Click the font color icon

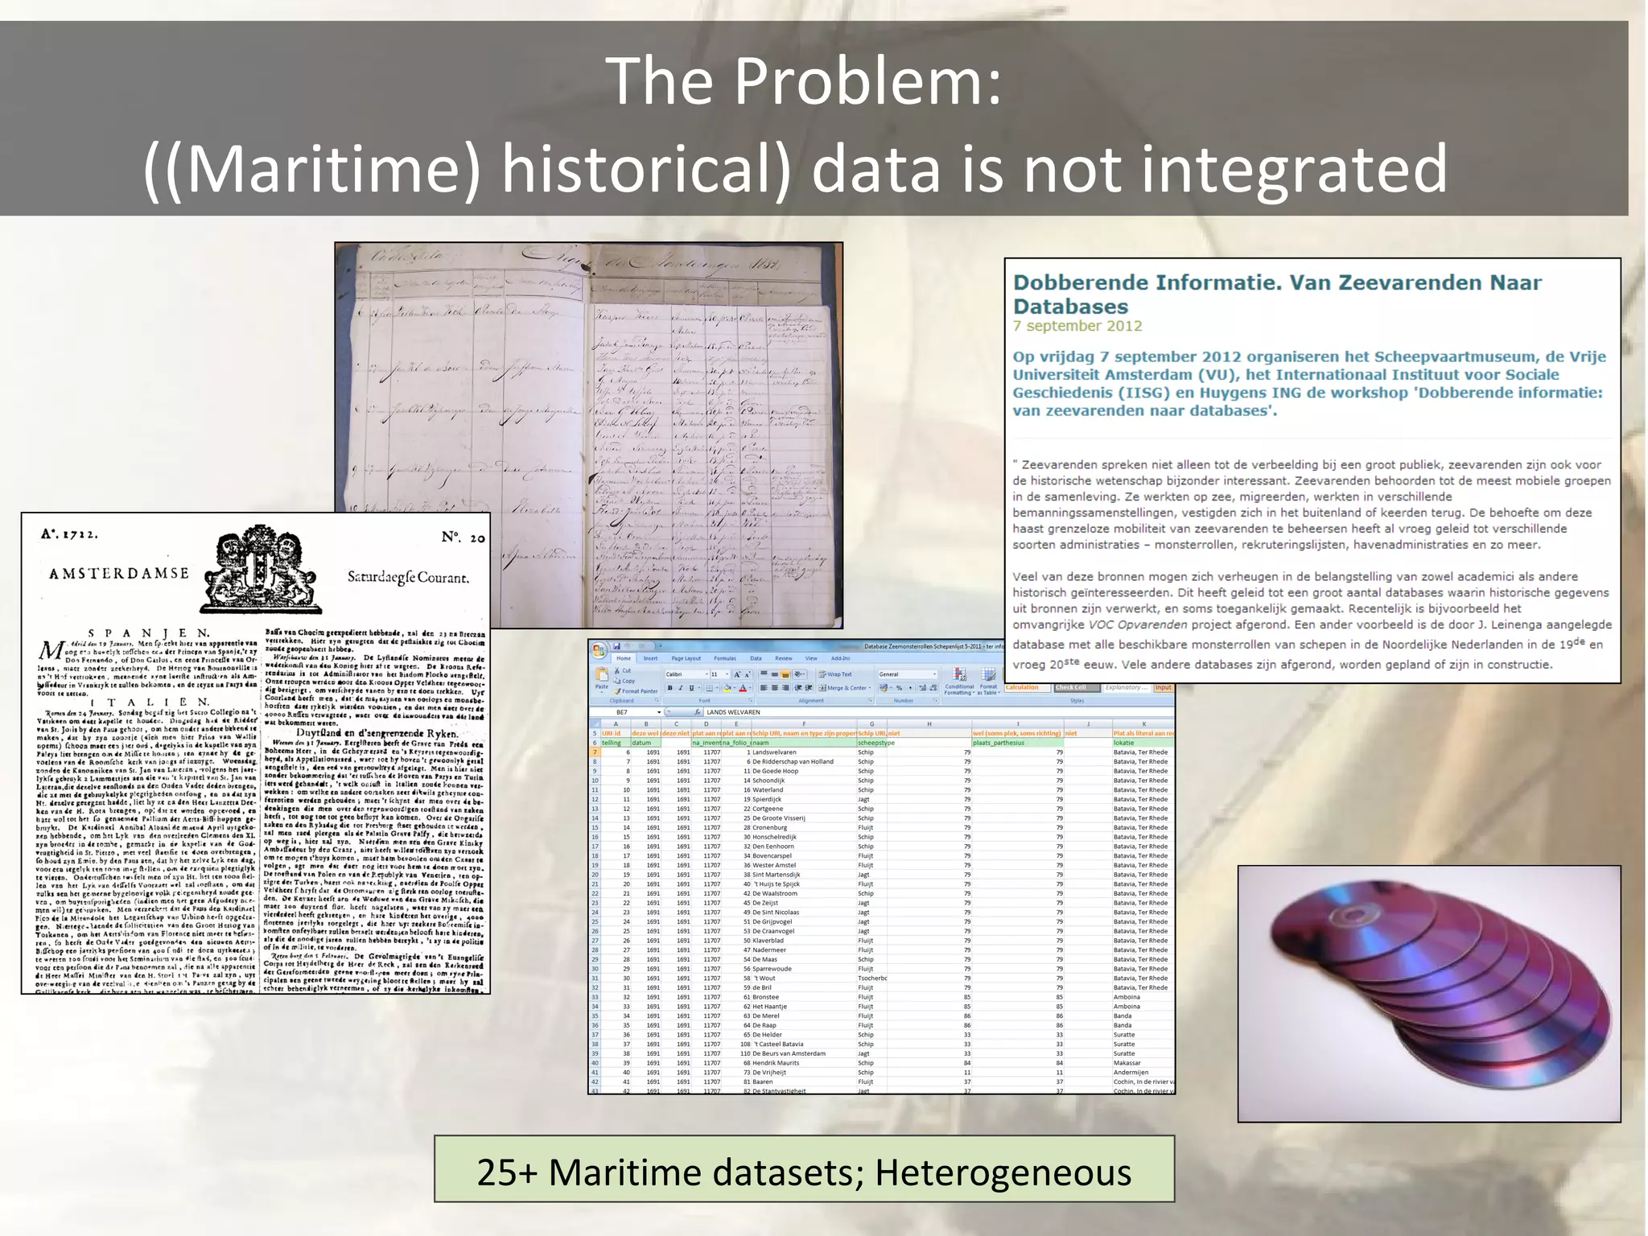[x=743, y=688]
